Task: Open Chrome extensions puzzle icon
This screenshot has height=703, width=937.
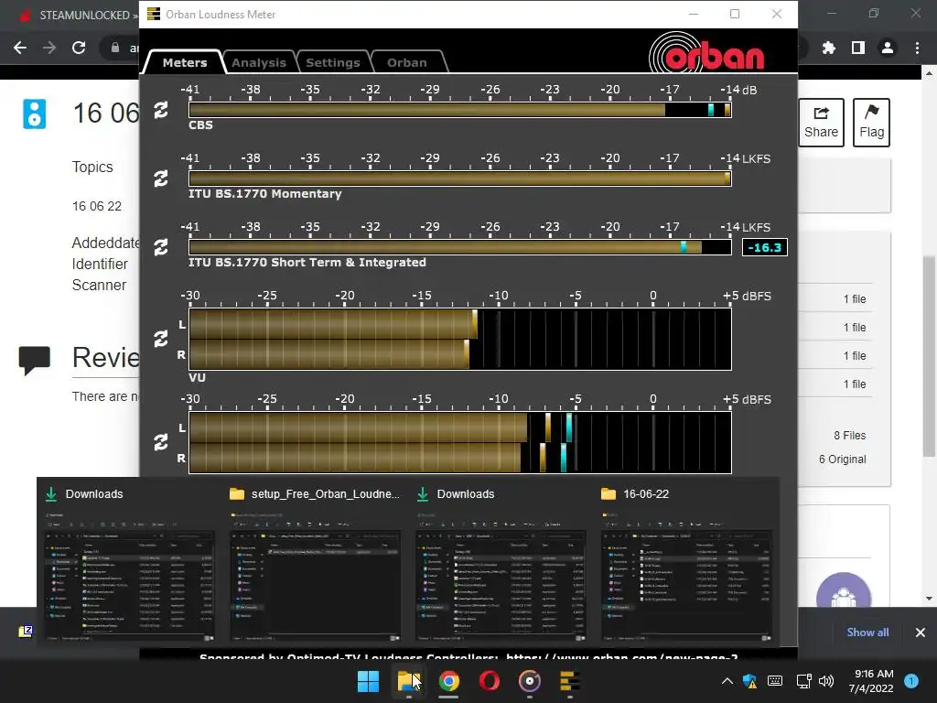Action: [829, 48]
